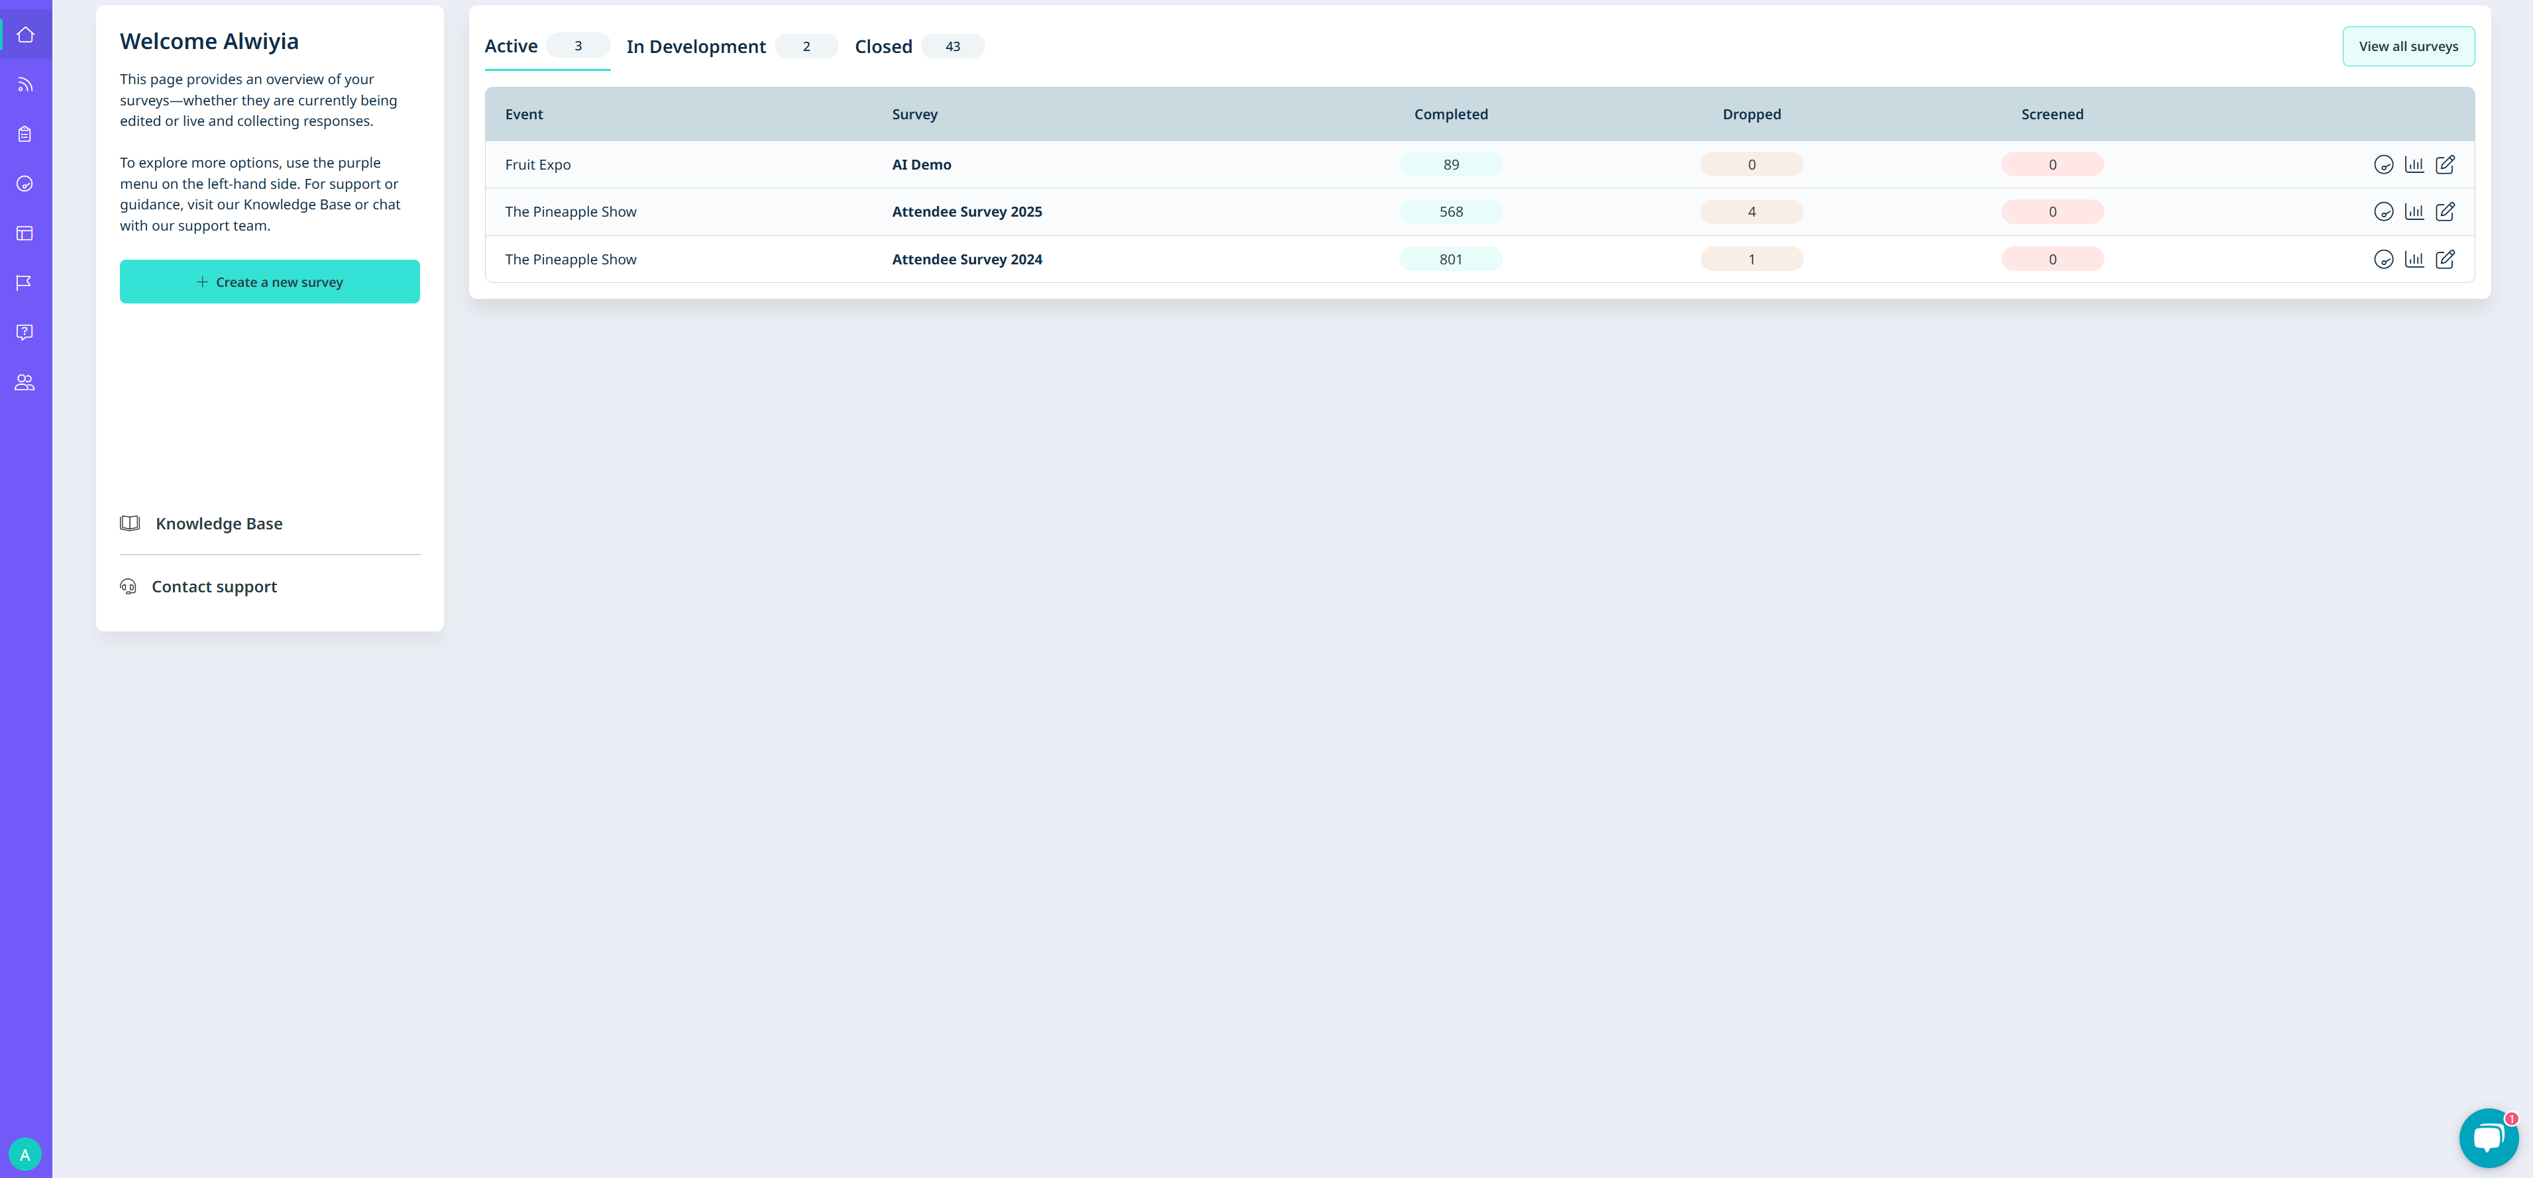Open the gauge icon for Attendee Survey 2024
Screen dimensions: 2533x1178
pos(2383,260)
